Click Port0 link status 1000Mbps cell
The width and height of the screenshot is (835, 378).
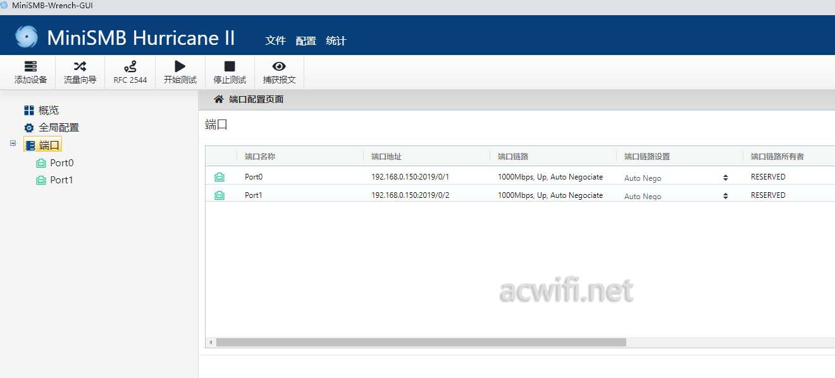(550, 177)
